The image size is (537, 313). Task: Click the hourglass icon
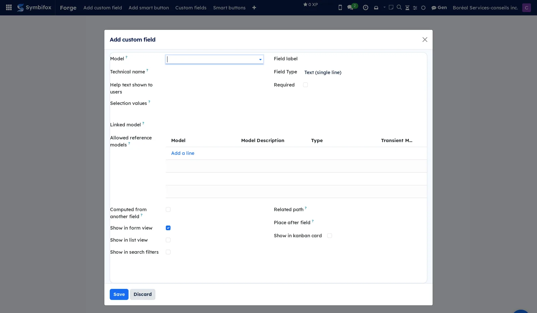(x=407, y=8)
